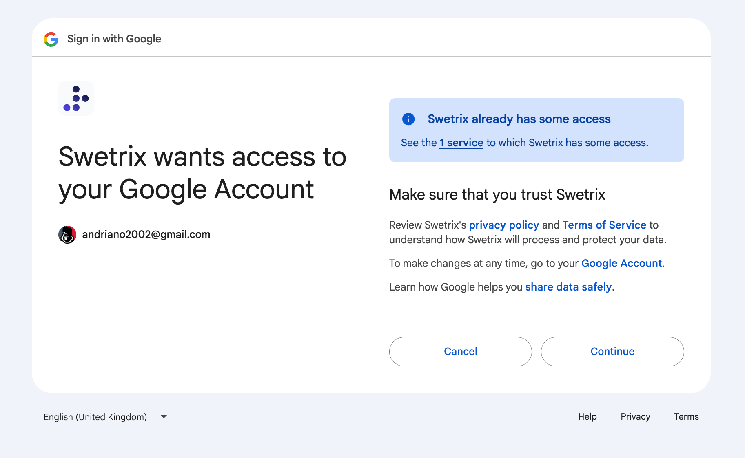Open the 'share data safely' link

click(x=568, y=287)
